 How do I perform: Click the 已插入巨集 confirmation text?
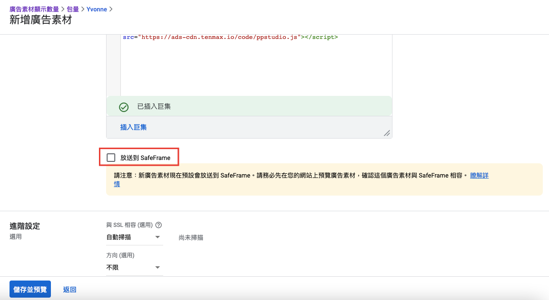tap(154, 106)
